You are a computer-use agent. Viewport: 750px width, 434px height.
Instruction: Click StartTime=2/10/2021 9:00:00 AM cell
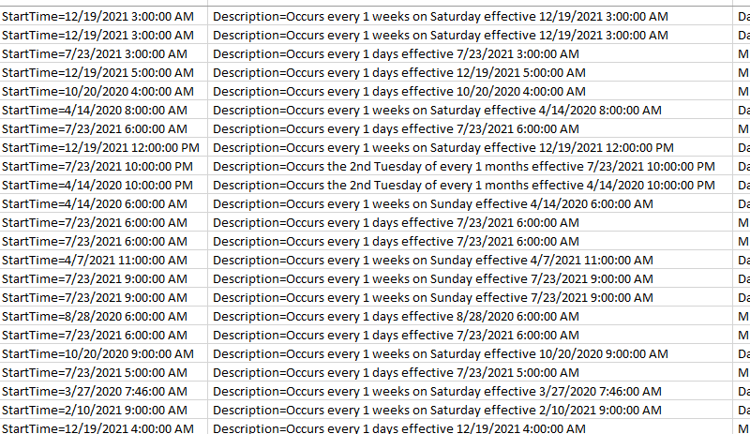click(104, 410)
